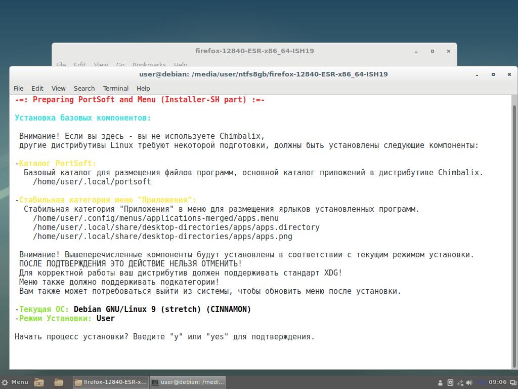The width and height of the screenshot is (518, 389).
Task: Minimize the firefox-12840 file manager window
Action: [416, 51]
